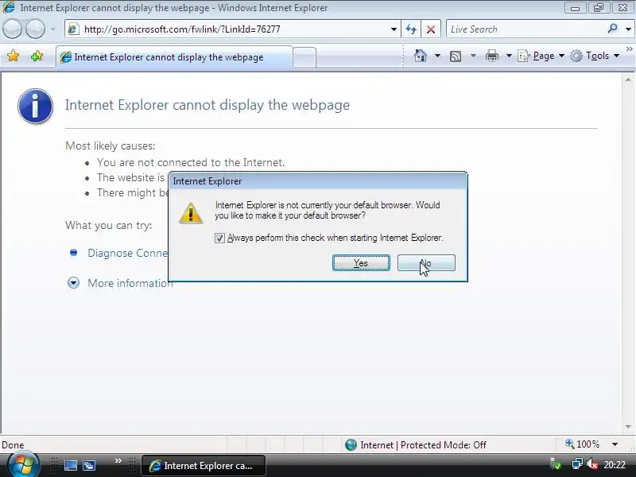The image size is (636, 477).
Task: Click the Switch between windows icon
Action: tap(89, 465)
